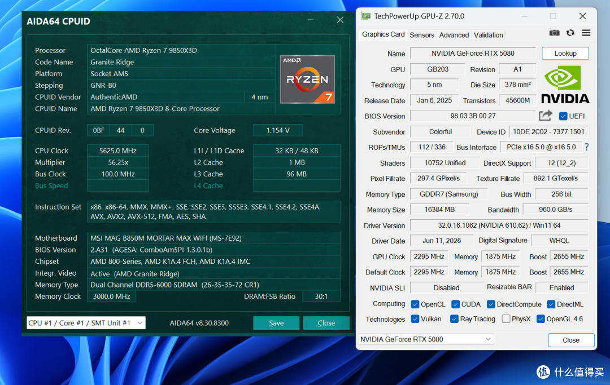Viewport: 610px width, 385px height.
Task: Click the L4 Cache label in AIDA64
Action: [x=208, y=185]
